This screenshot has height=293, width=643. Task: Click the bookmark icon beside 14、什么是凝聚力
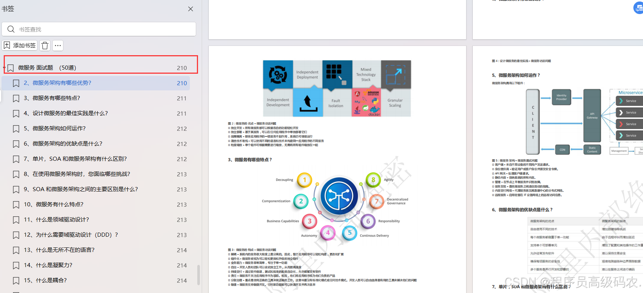(16, 266)
